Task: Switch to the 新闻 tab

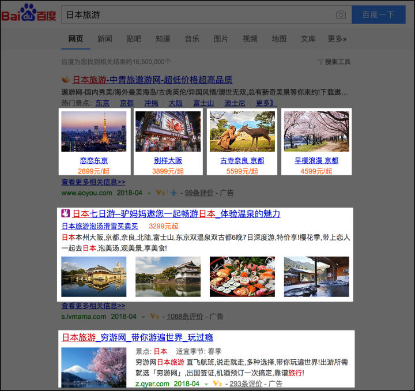Action: [x=105, y=39]
